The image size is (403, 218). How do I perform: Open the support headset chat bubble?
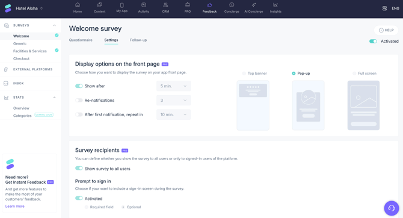(x=392, y=208)
